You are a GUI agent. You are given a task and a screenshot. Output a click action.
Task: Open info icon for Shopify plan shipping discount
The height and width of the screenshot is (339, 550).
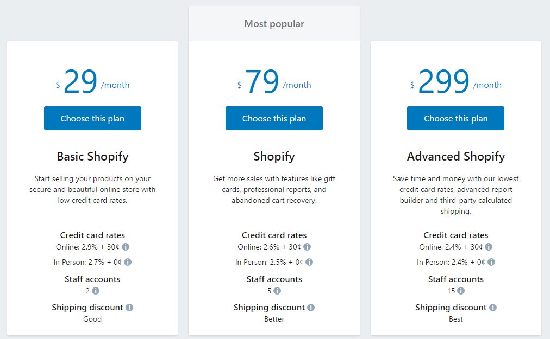click(311, 308)
